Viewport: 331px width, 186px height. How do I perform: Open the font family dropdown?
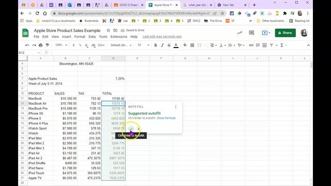point(121,45)
